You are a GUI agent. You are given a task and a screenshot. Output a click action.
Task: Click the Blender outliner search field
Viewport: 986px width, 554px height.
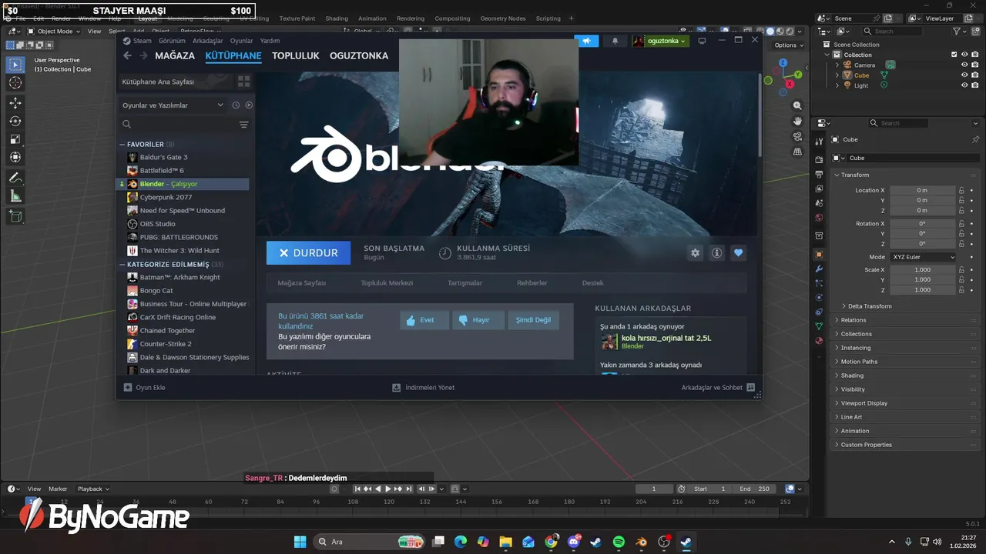tap(891, 32)
